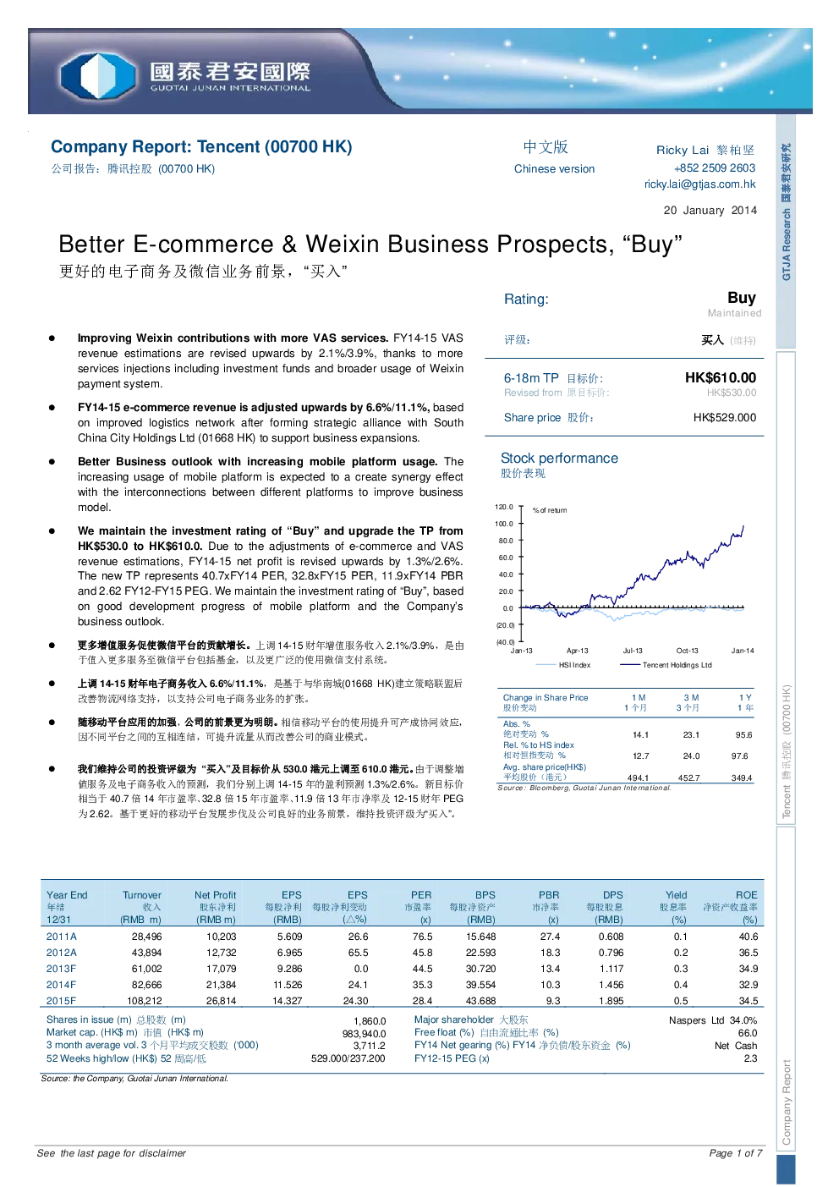Click the 2014F EPS value 11.526
This screenshot has width=839, height=1187.
tap(288, 985)
